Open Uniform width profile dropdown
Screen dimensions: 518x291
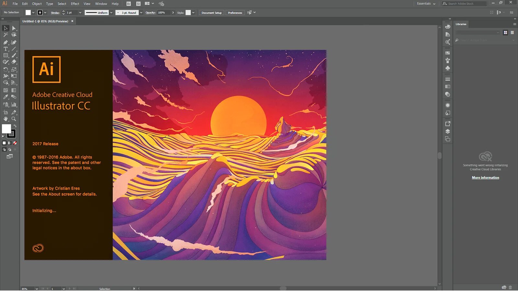pos(111,13)
